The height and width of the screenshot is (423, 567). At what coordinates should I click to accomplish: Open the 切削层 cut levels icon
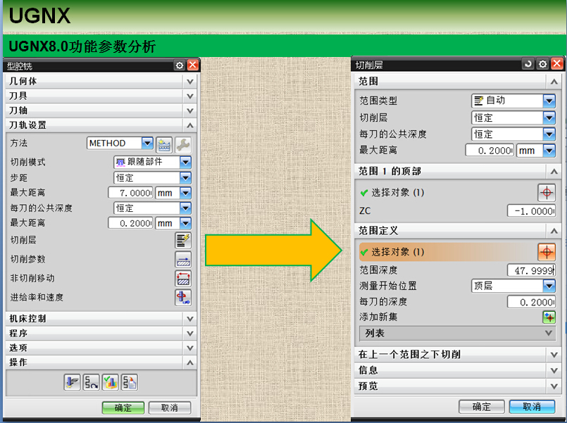pyautogui.click(x=183, y=240)
